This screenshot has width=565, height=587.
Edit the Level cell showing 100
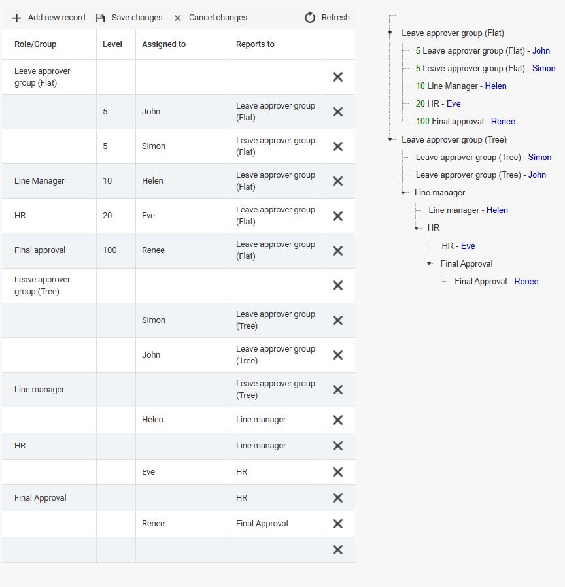click(x=116, y=250)
